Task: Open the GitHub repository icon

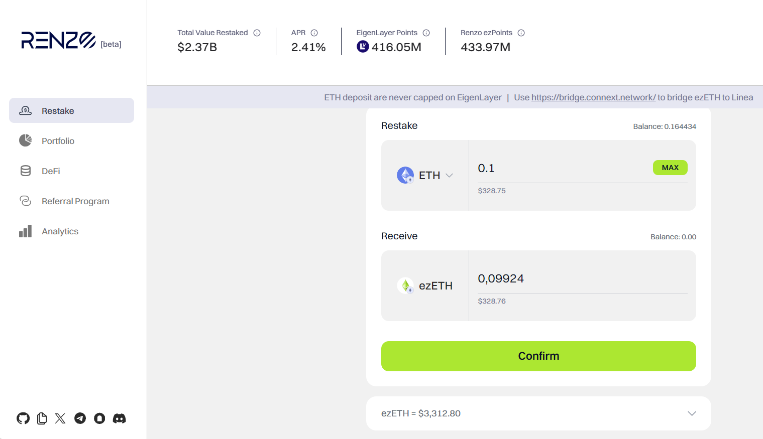Action: [23, 418]
